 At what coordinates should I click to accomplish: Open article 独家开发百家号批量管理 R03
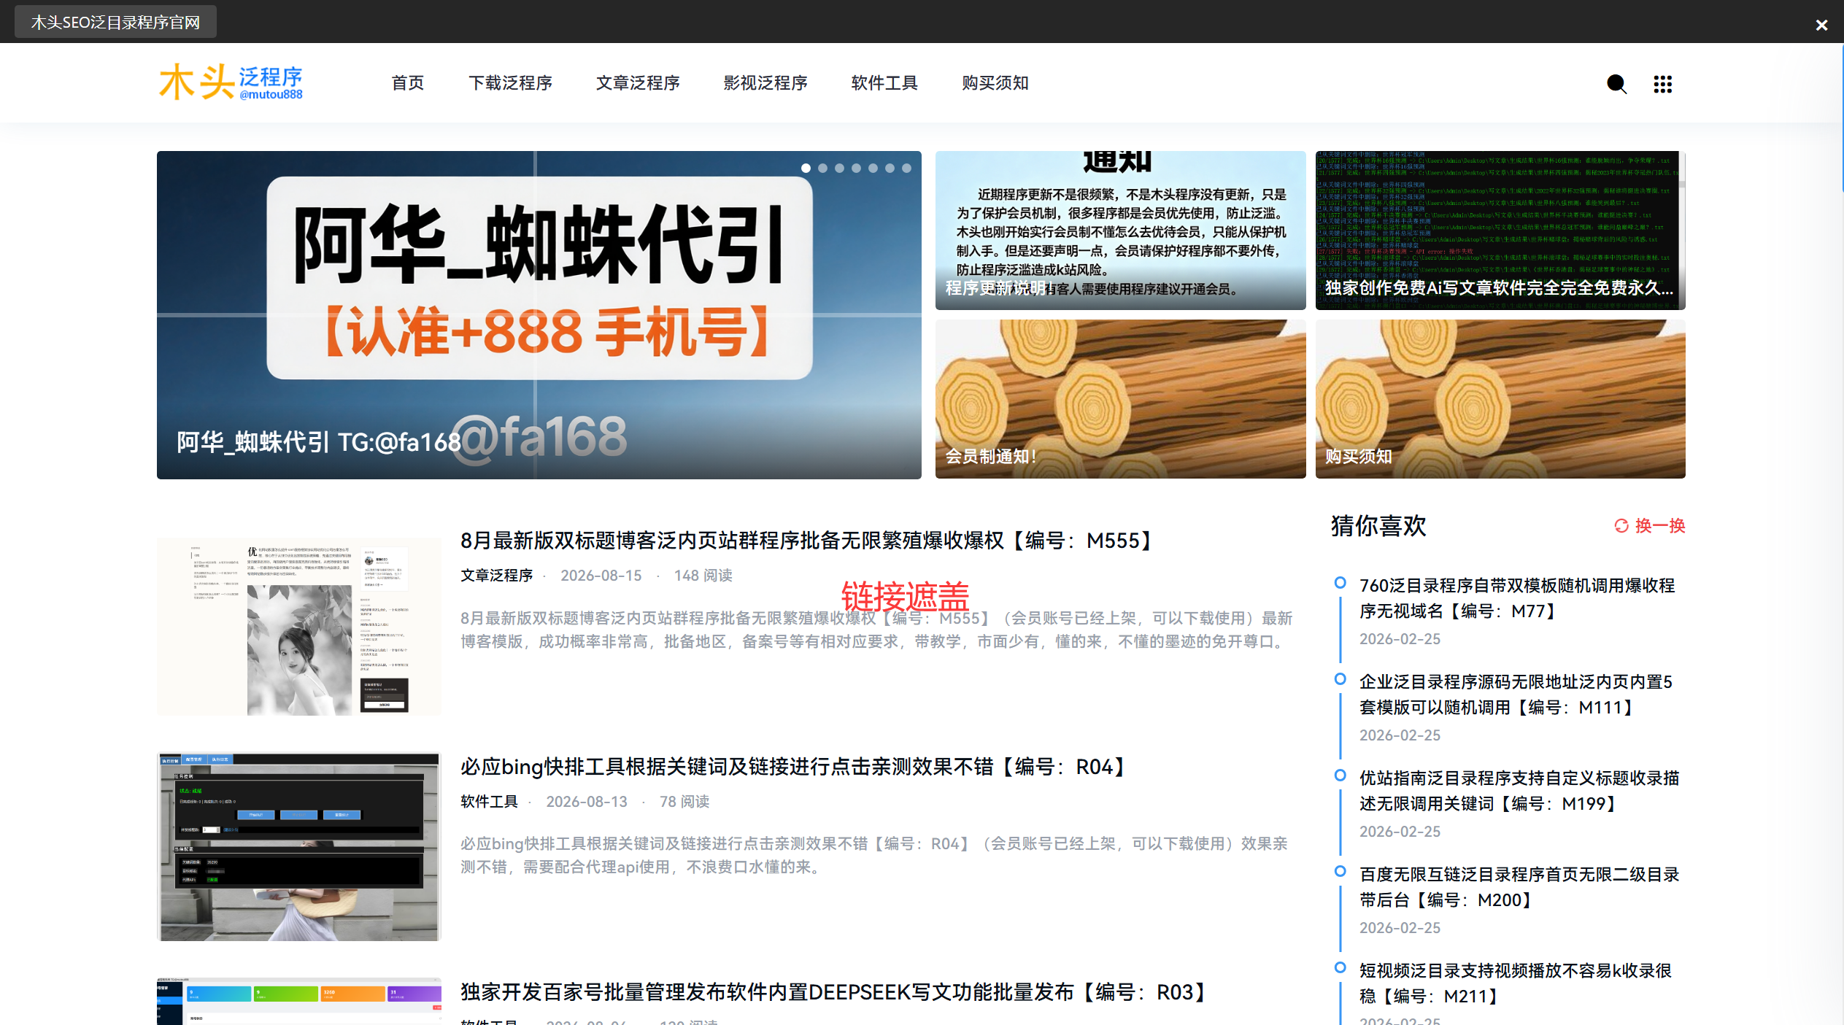click(836, 992)
